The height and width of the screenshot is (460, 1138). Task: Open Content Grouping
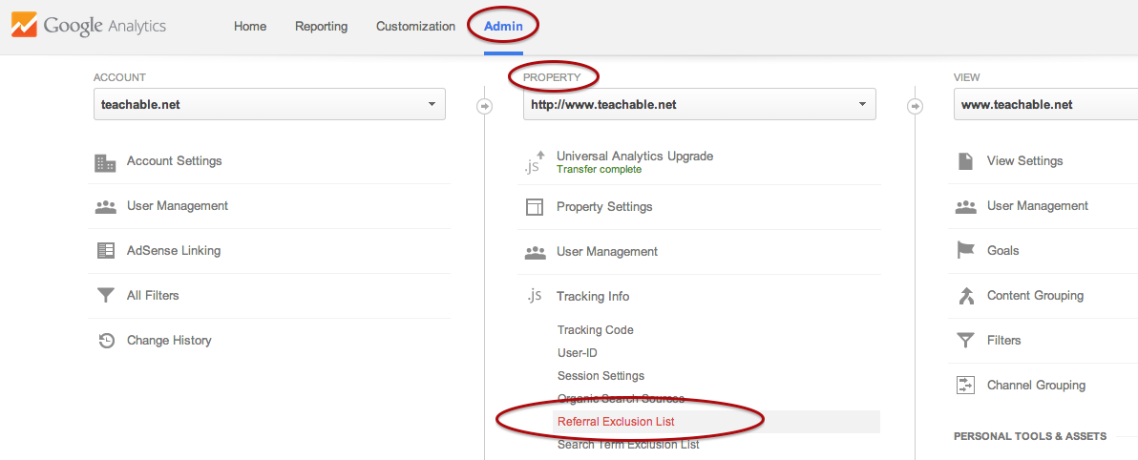point(1035,296)
